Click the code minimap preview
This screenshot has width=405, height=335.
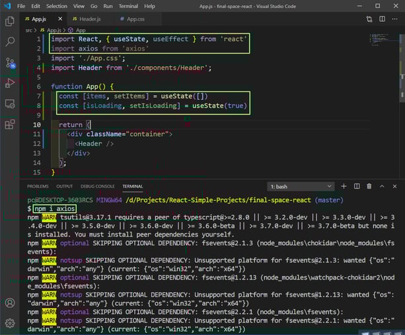[380, 38]
